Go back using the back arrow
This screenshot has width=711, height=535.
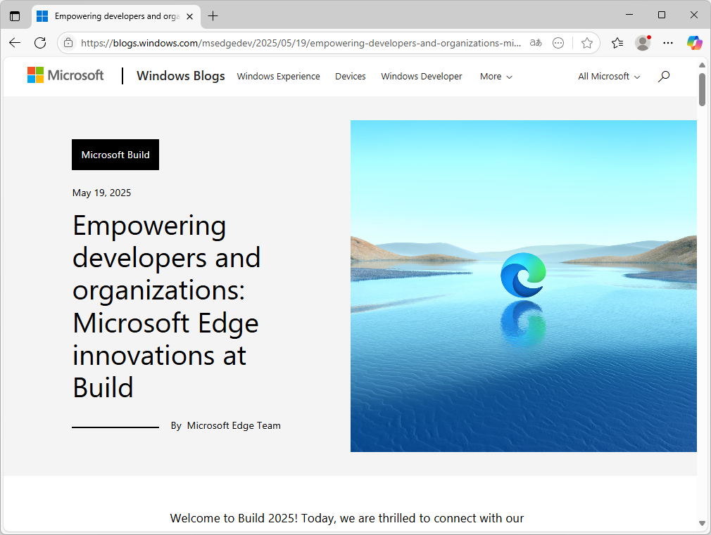pos(14,43)
